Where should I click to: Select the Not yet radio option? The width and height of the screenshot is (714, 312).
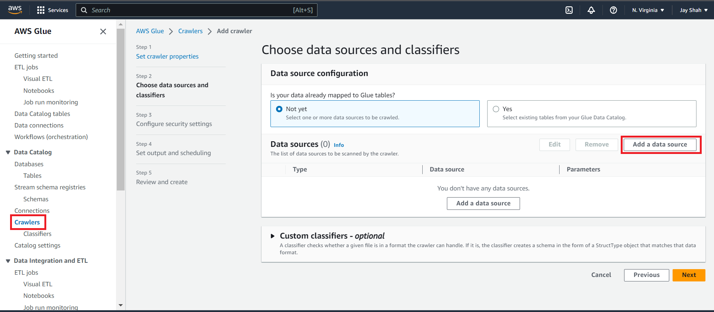click(x=279, y=109)
